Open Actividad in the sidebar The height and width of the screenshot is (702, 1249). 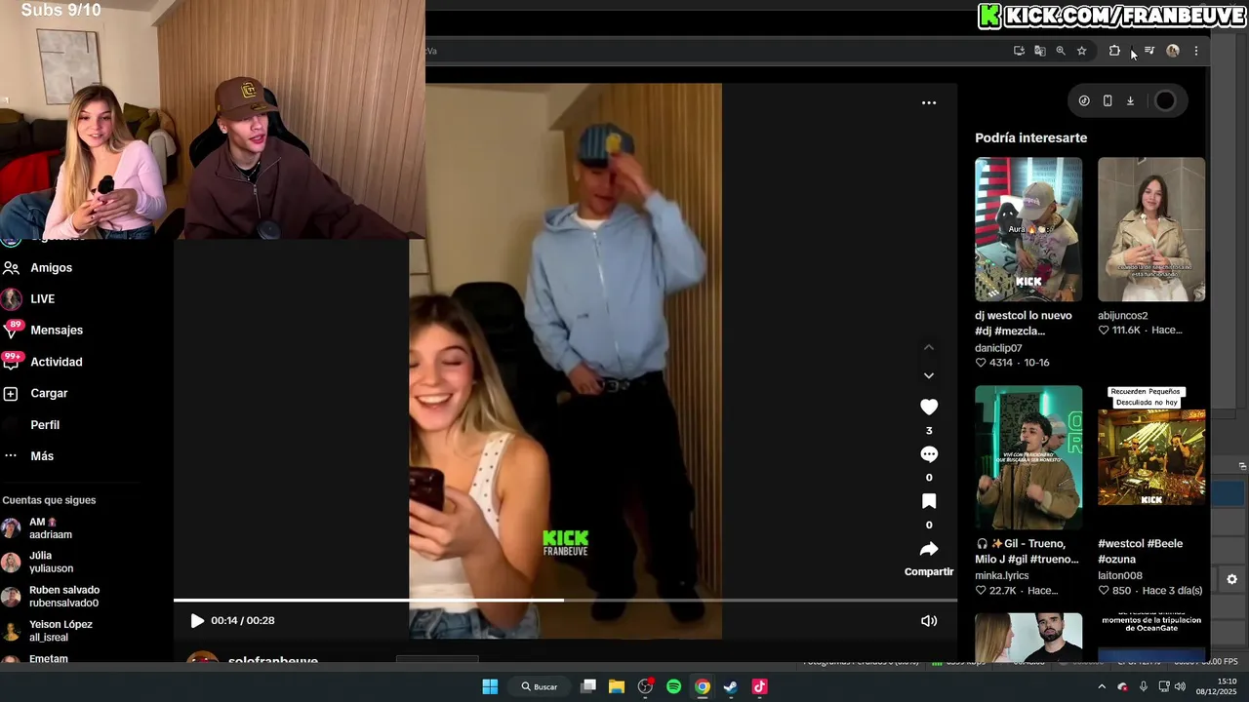click(x=56, y=362)
